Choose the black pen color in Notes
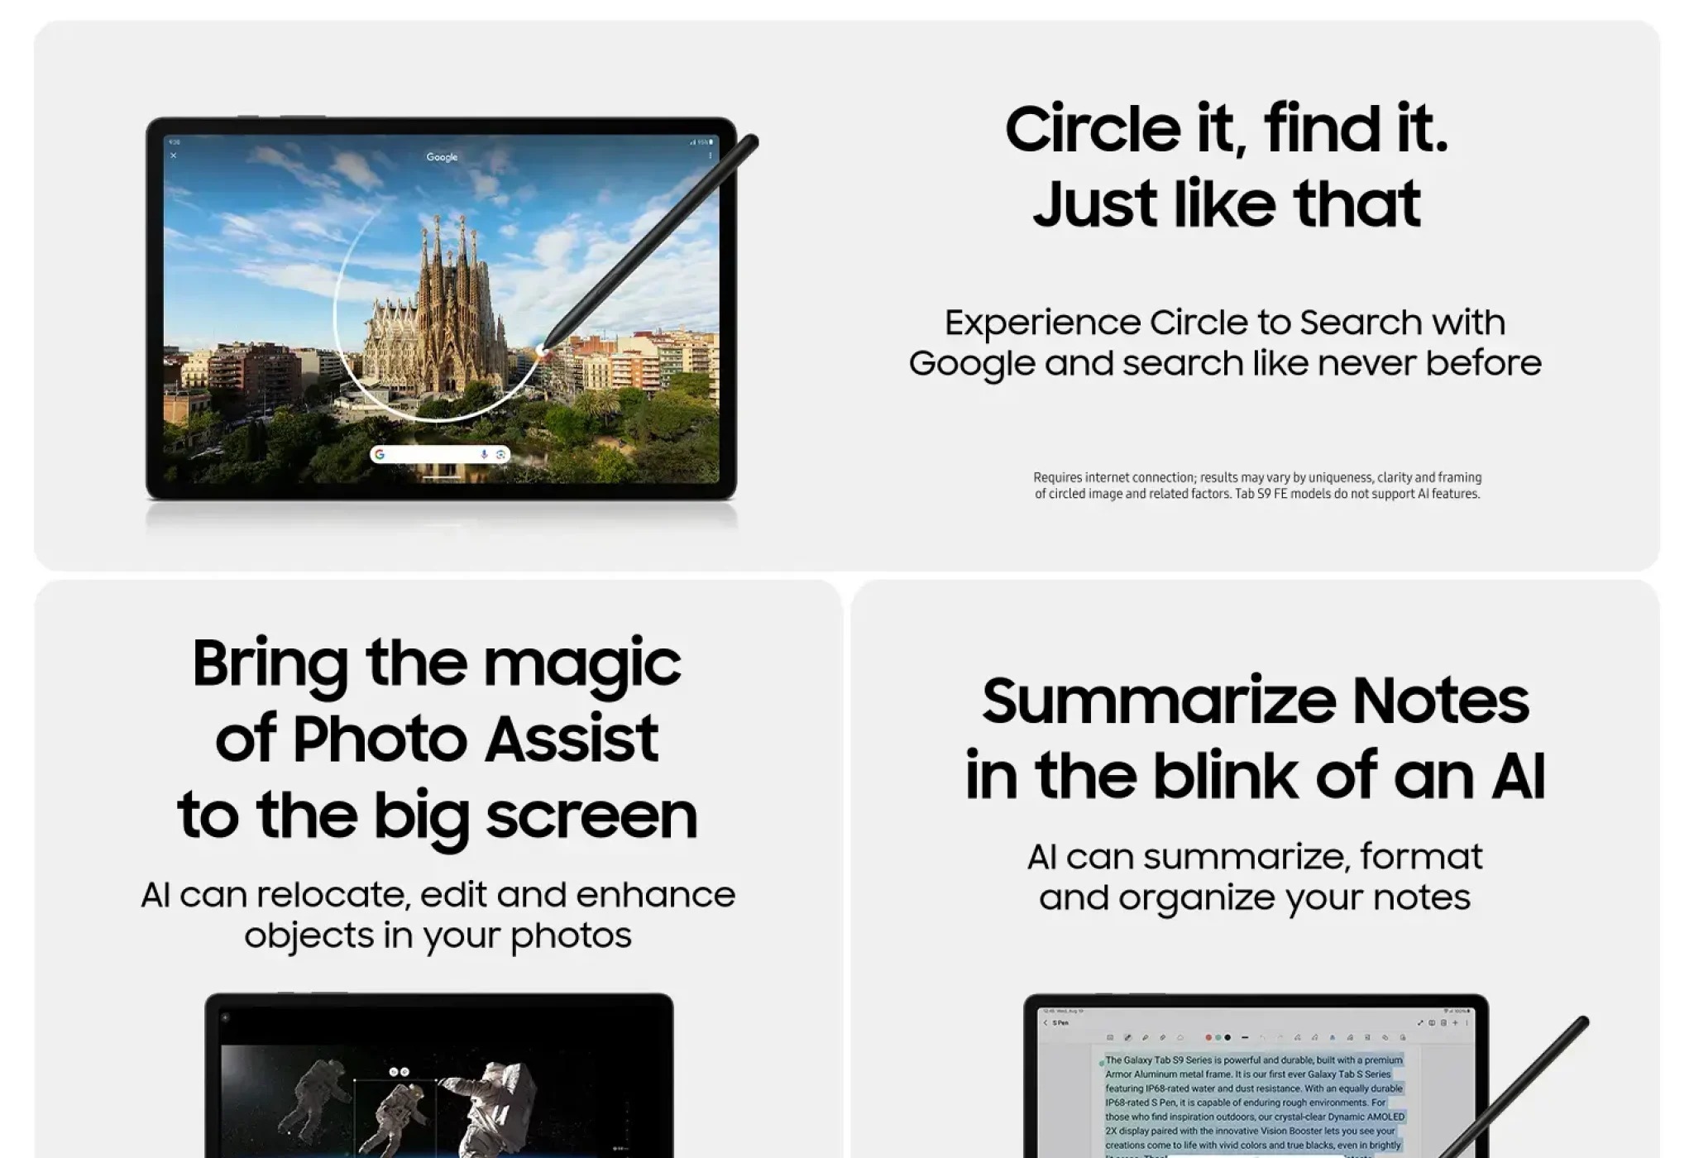Image resolution: width=1694 pixels, height=1158 pixels. point(1227,1037)
